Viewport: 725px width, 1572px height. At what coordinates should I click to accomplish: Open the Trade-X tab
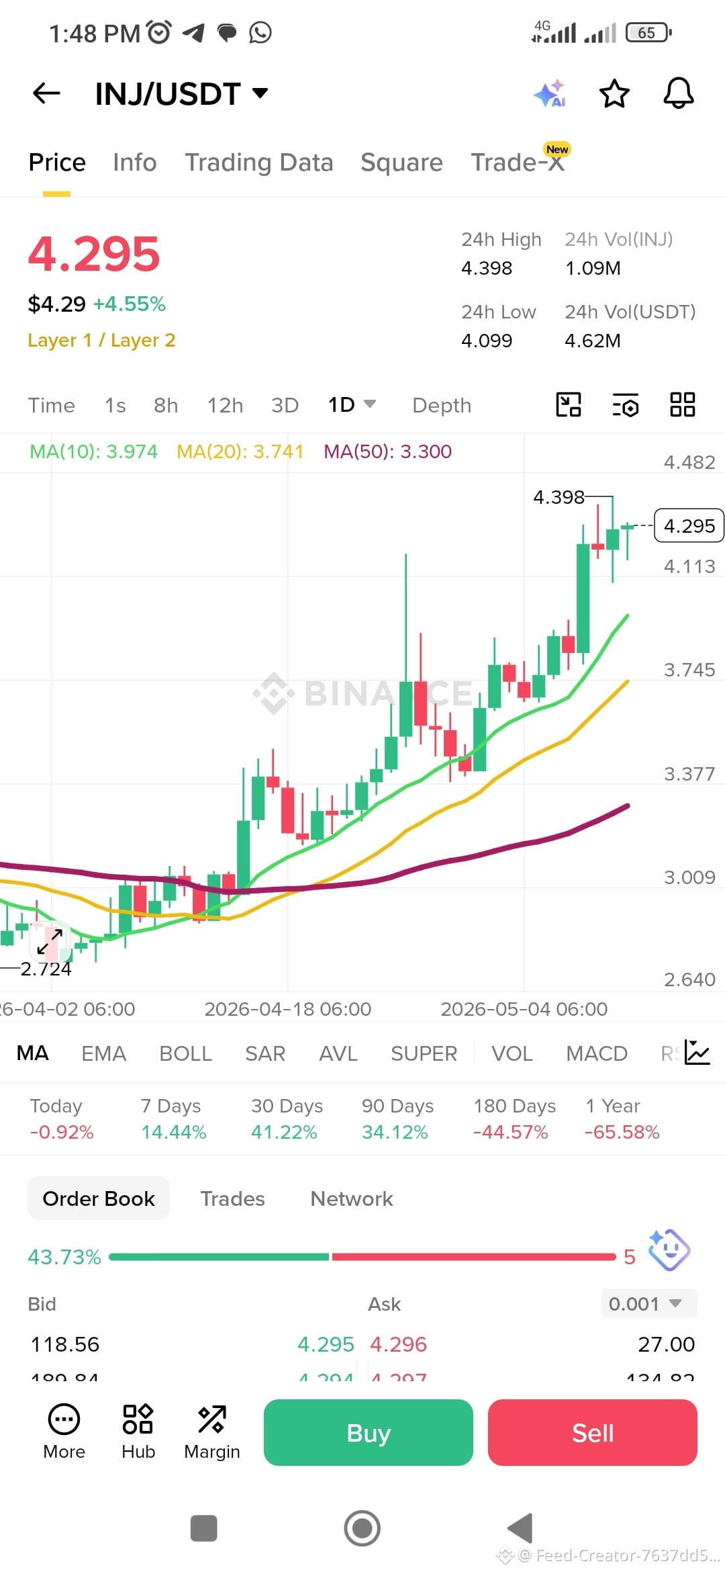click(x=518, y=163)
